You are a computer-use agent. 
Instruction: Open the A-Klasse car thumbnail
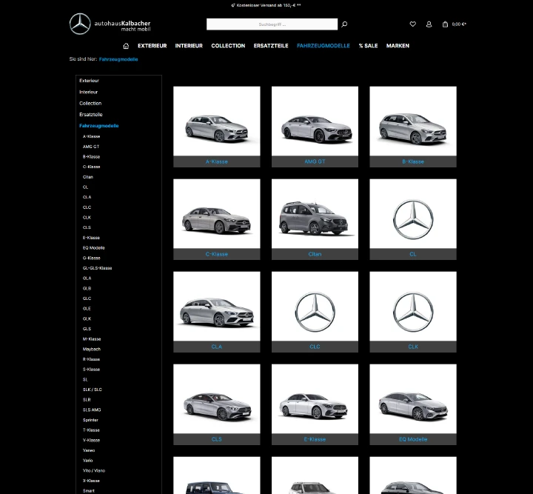click(x=216, y=121)
